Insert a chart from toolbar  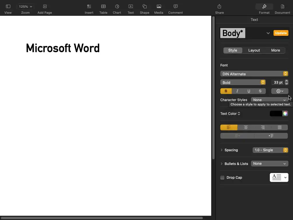[117, 9]
